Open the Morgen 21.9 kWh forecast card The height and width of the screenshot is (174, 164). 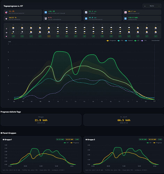[x=41, y=120]
